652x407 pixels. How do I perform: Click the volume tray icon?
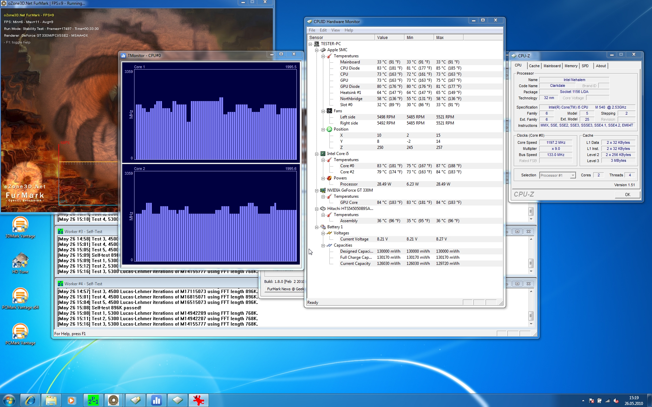[616, 401]
